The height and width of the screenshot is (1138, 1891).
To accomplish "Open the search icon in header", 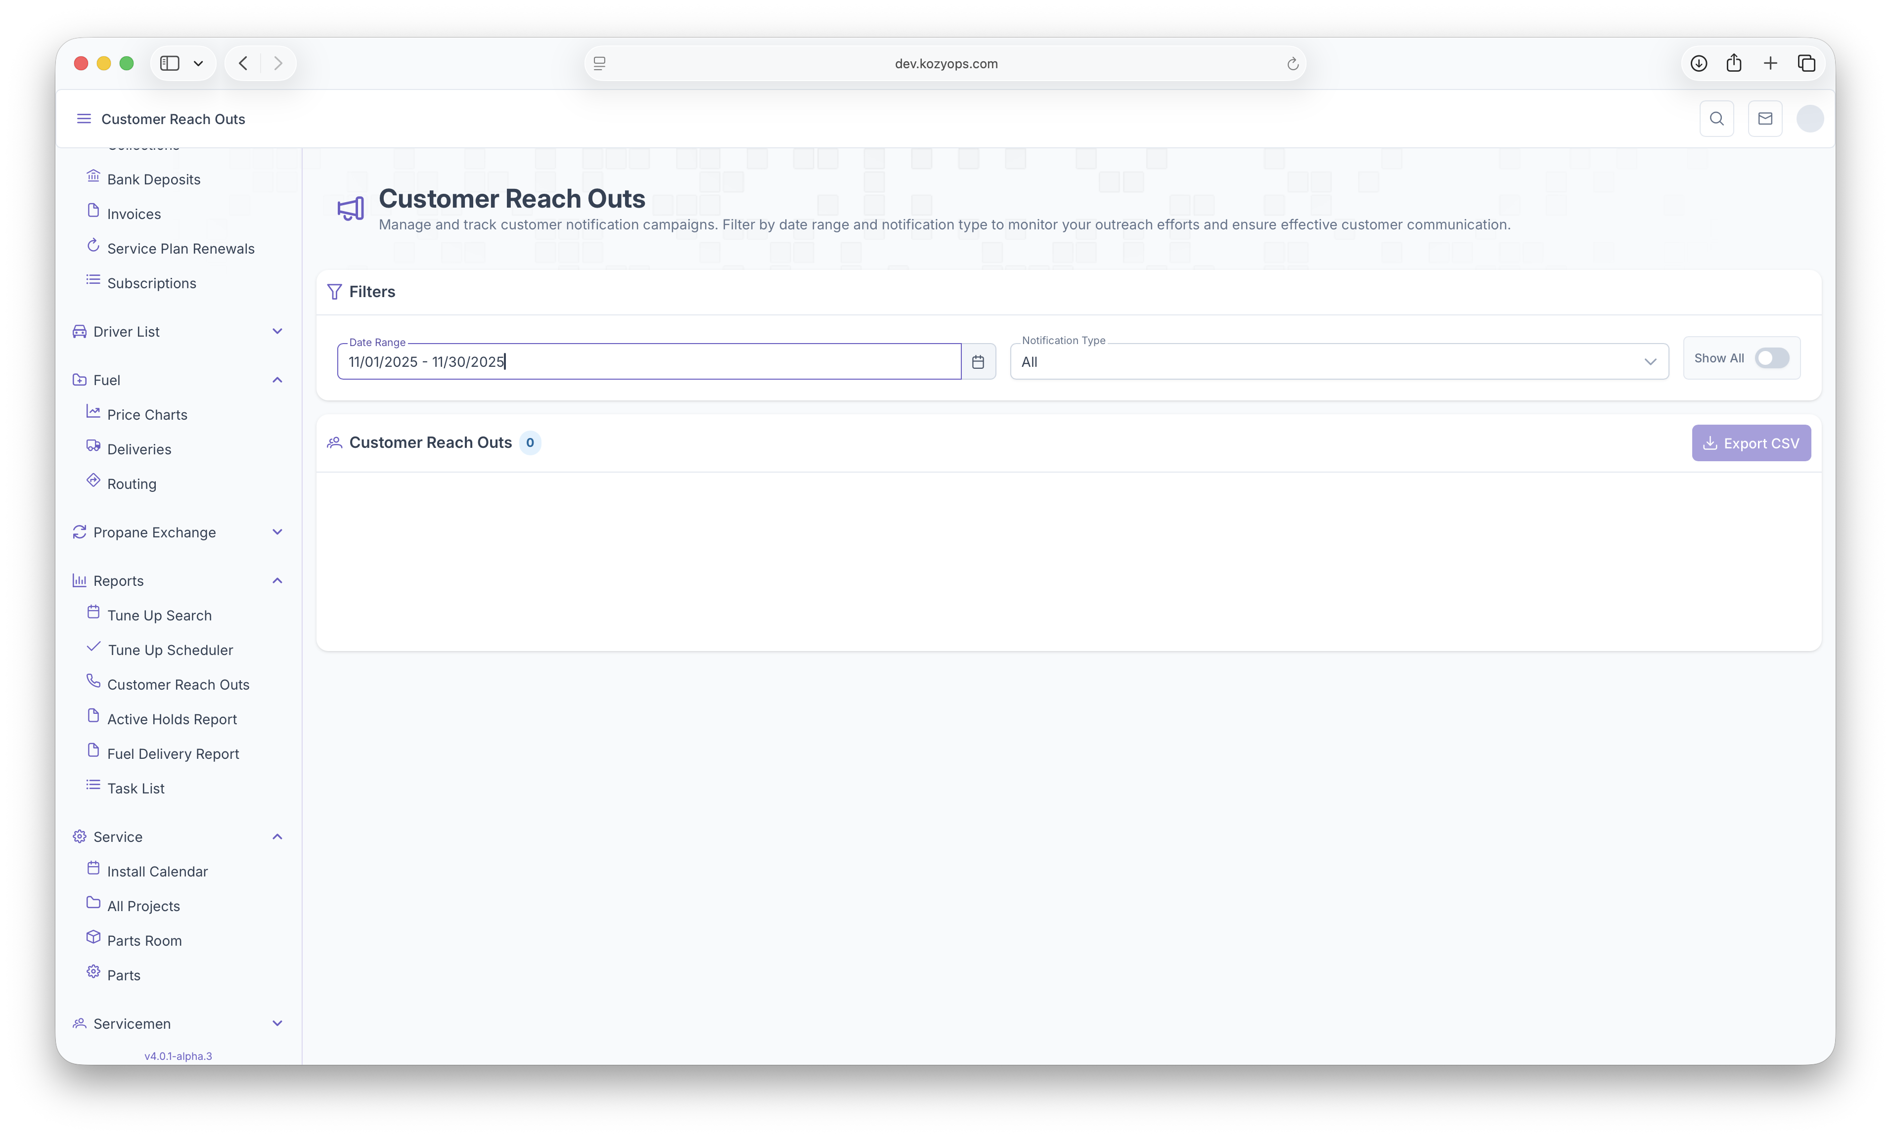I will tap(1716, 119).
